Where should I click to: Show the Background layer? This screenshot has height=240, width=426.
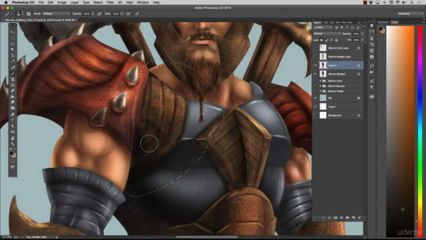point(315,115)
